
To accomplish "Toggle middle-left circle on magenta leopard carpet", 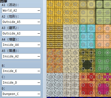I will pos(99,85).
